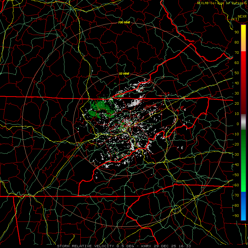248x248 pixels.
Task: Click the "NEXR" label at the top right
Action: tap(242, 17)
